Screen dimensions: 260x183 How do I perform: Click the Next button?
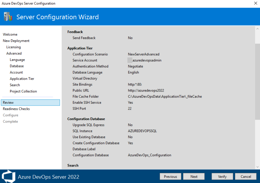point(194,176)
